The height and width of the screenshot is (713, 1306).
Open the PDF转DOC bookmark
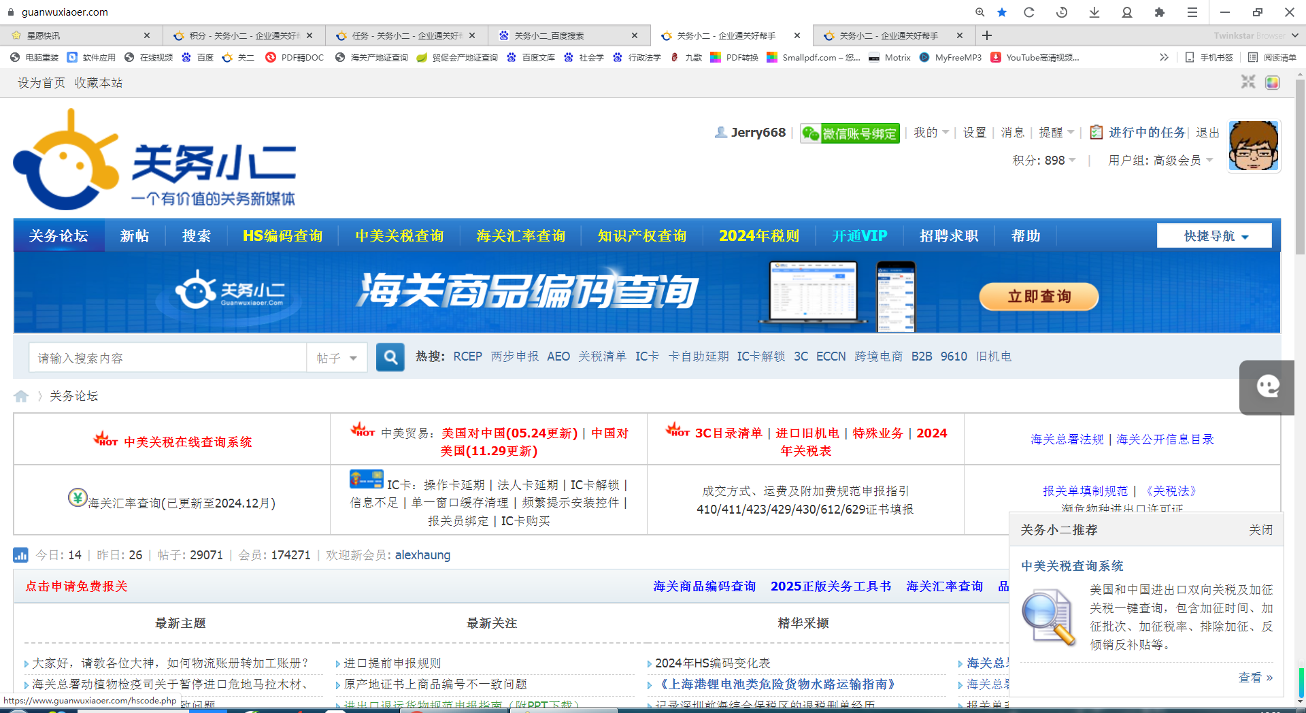(x=295, y=57)
